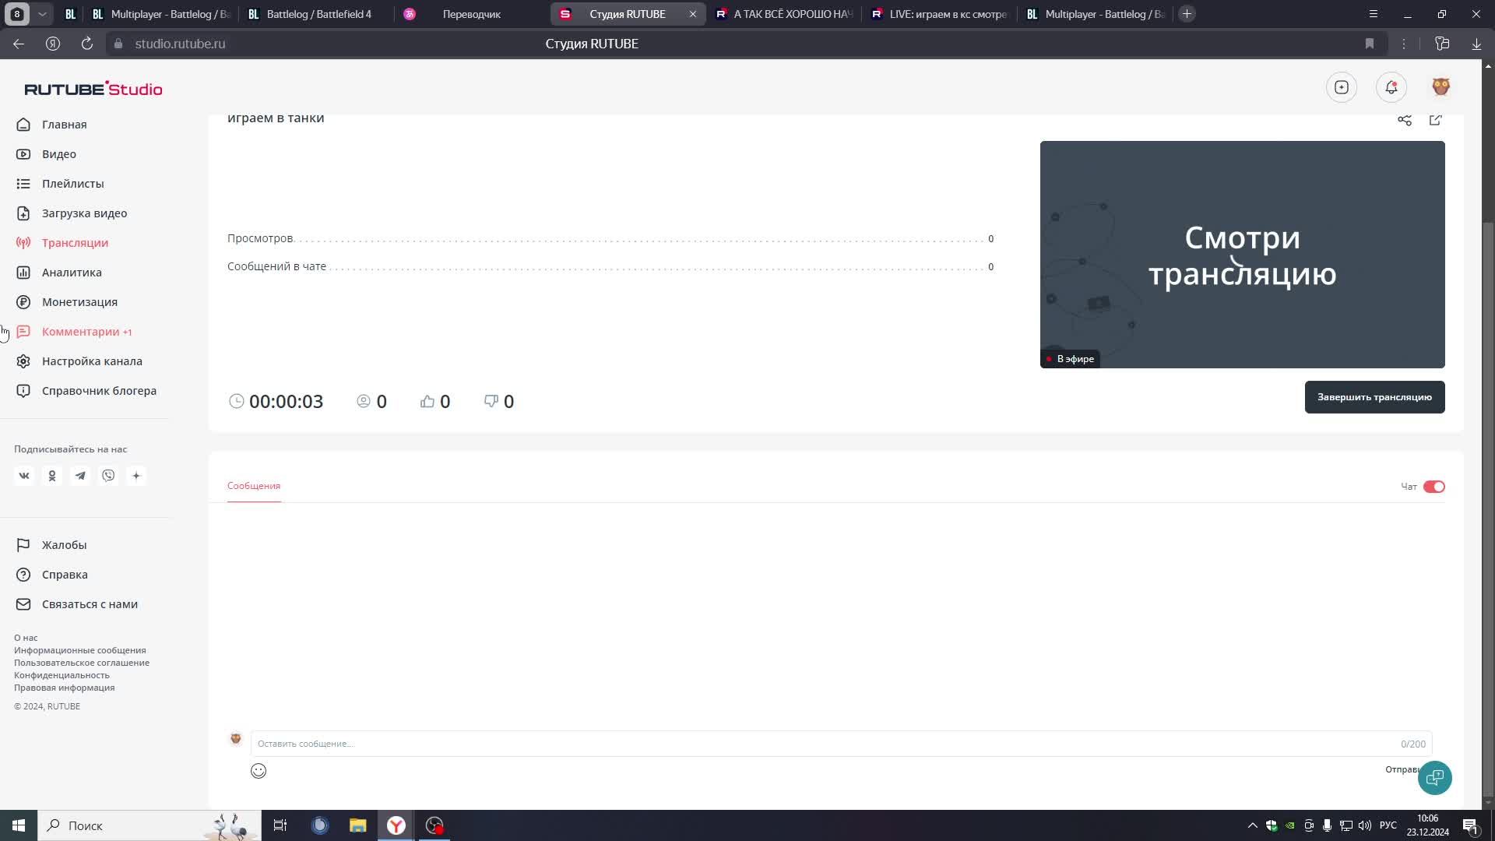Click Завершить трансляцию button
The width and height of the screenshot is (1495, 841).
[x=1374, y=397]
